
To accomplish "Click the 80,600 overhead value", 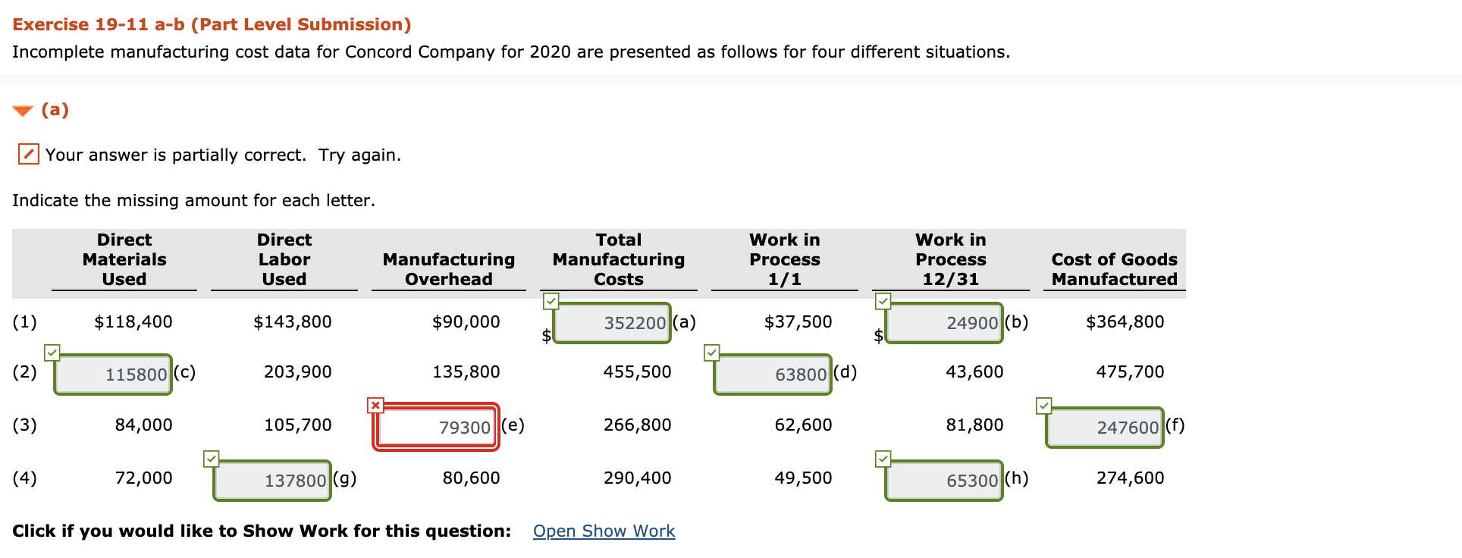I will [472, 478].
